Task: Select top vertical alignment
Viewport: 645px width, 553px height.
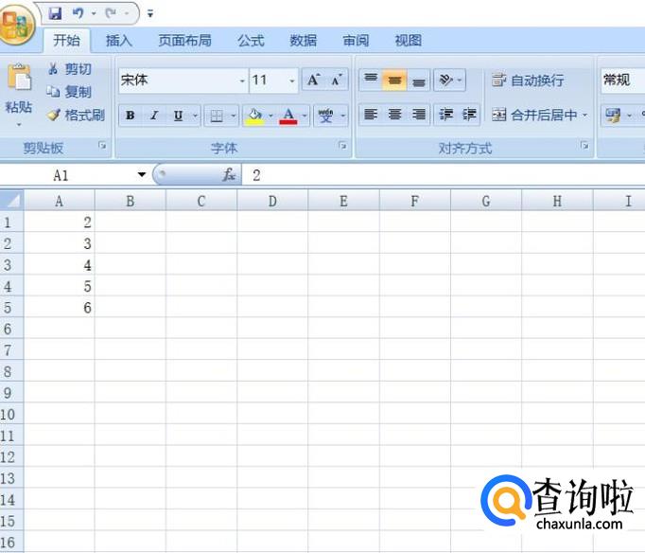Action: coord(371,80)
